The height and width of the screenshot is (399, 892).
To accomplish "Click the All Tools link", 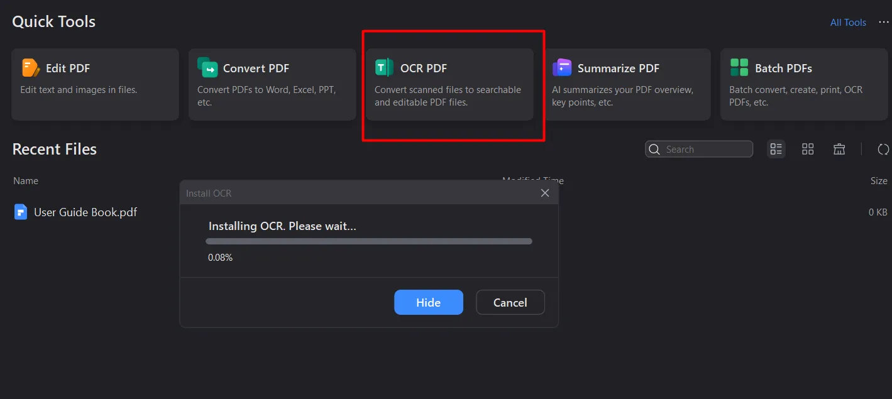I will point(848,23).
